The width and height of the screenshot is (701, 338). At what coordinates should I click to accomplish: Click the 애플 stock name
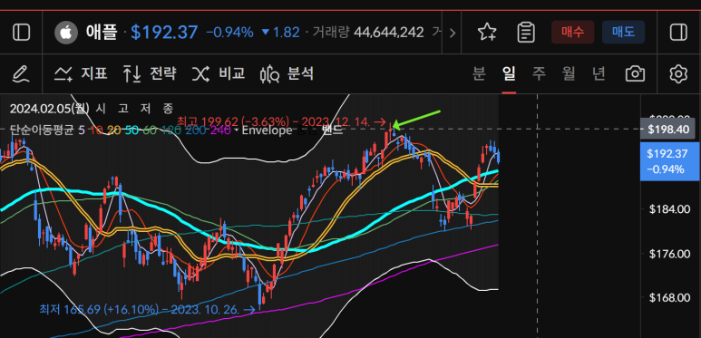point(102,33)
